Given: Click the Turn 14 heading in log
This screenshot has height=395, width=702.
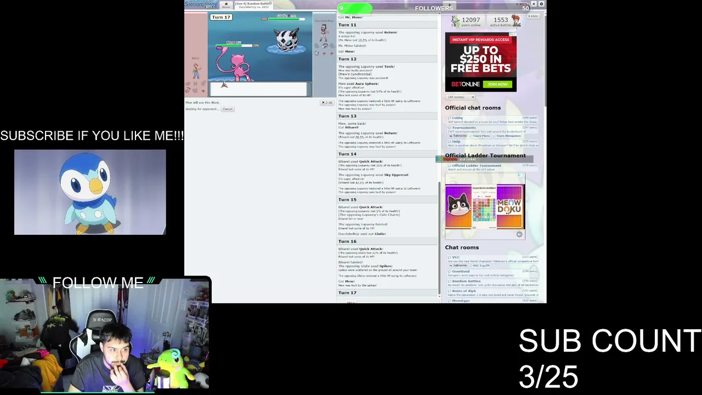Looking at the screenshot, I should click(x=347, y=154).
